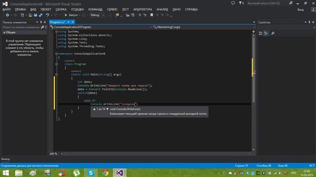Open the 100 % zoom level dropdown
Screen dimensions: 316x177
62,154
